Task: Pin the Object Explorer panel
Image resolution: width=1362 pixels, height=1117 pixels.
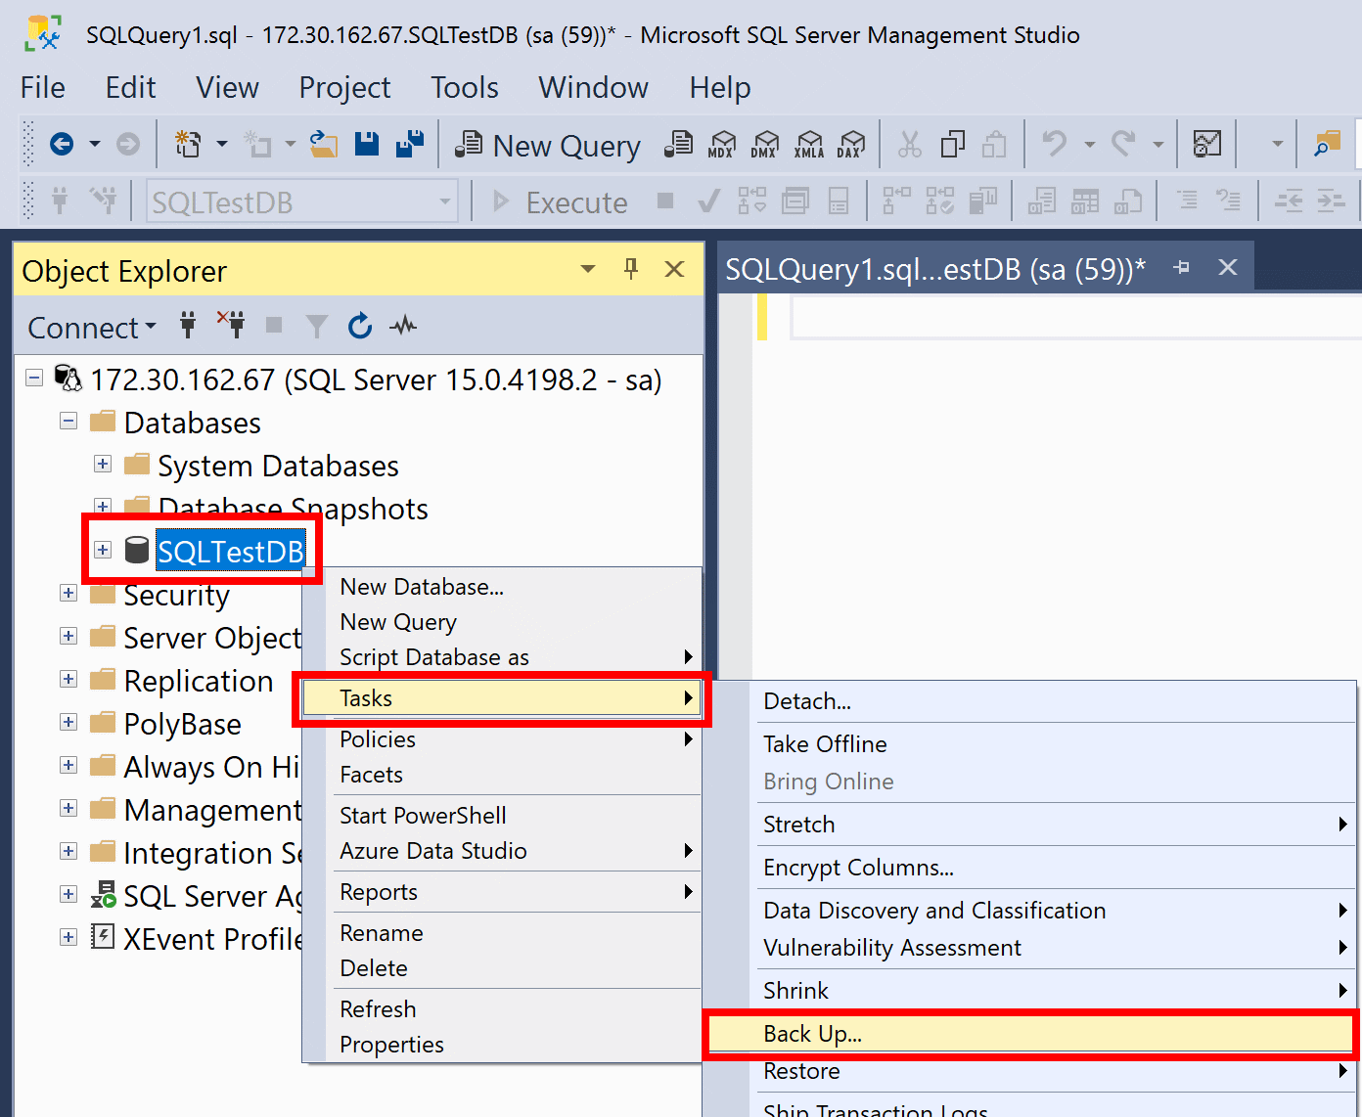Action: click(631, 268)
